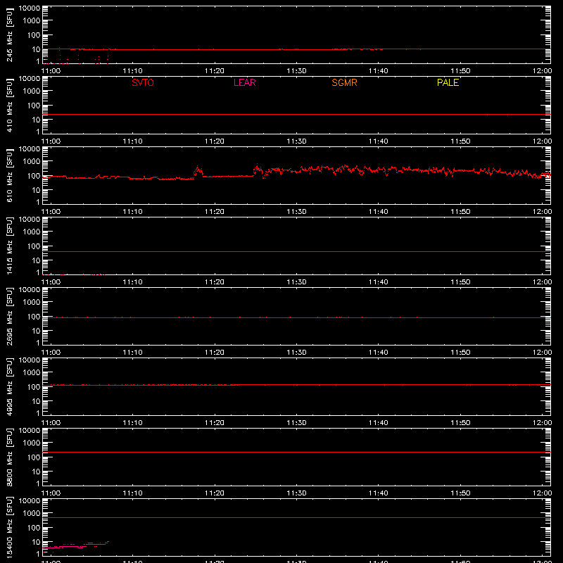Click 11:50 tick label under 410 MHz plot
Viewport: 563px width, 563px height.
460,141
